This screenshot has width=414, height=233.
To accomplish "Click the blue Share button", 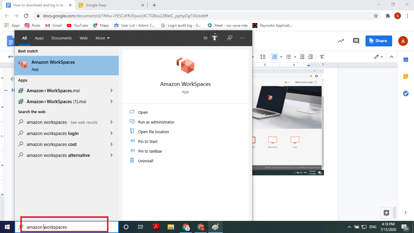I will pos(379,41).
